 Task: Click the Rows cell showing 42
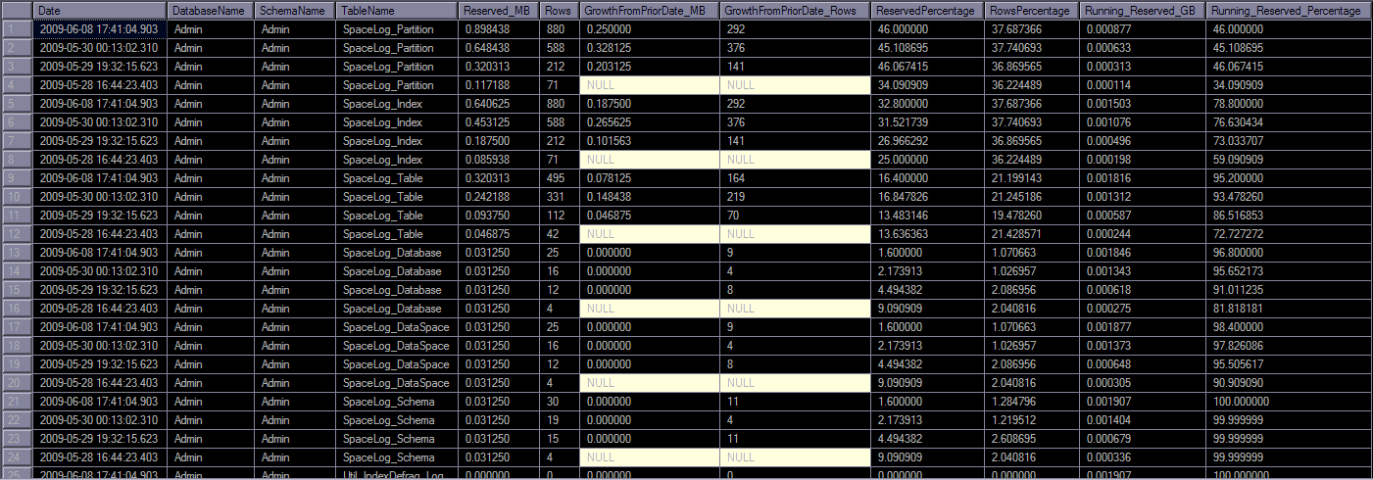pyautogui.click(x=559, y=234)
